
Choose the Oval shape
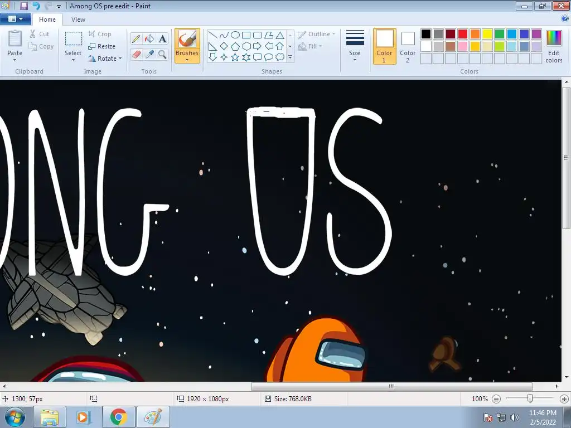coord(235,35)
